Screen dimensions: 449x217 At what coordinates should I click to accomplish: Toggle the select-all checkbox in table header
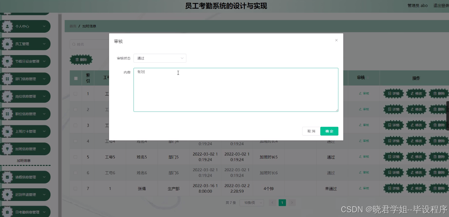[x=75, y=78]
